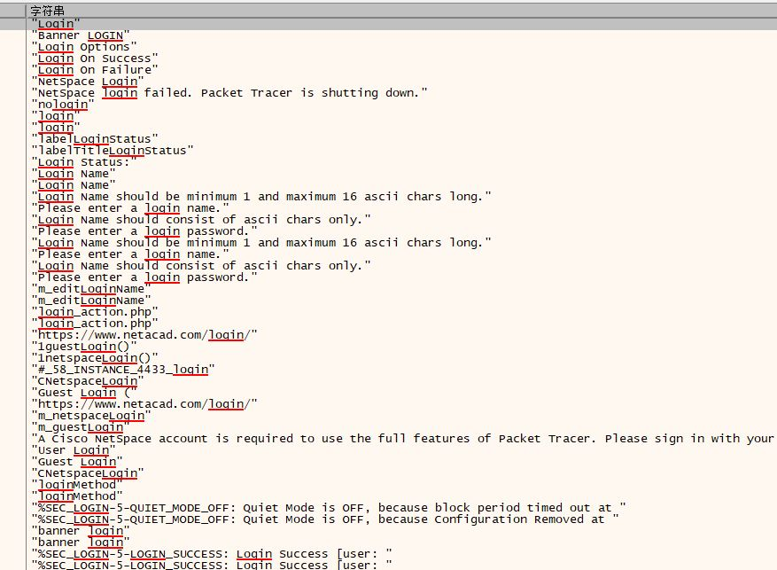Image resolution: width=777 pixels, height=570 pixels.
Task: Select the "m_guestLogin" string row
Action: 81,426
